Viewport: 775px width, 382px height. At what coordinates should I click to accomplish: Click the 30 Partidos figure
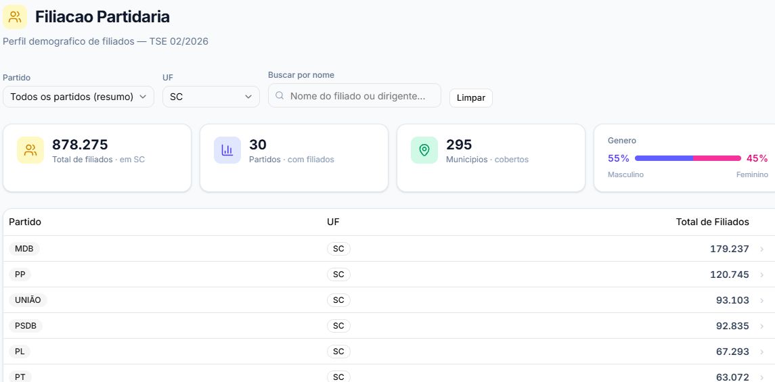click(258, 145)
